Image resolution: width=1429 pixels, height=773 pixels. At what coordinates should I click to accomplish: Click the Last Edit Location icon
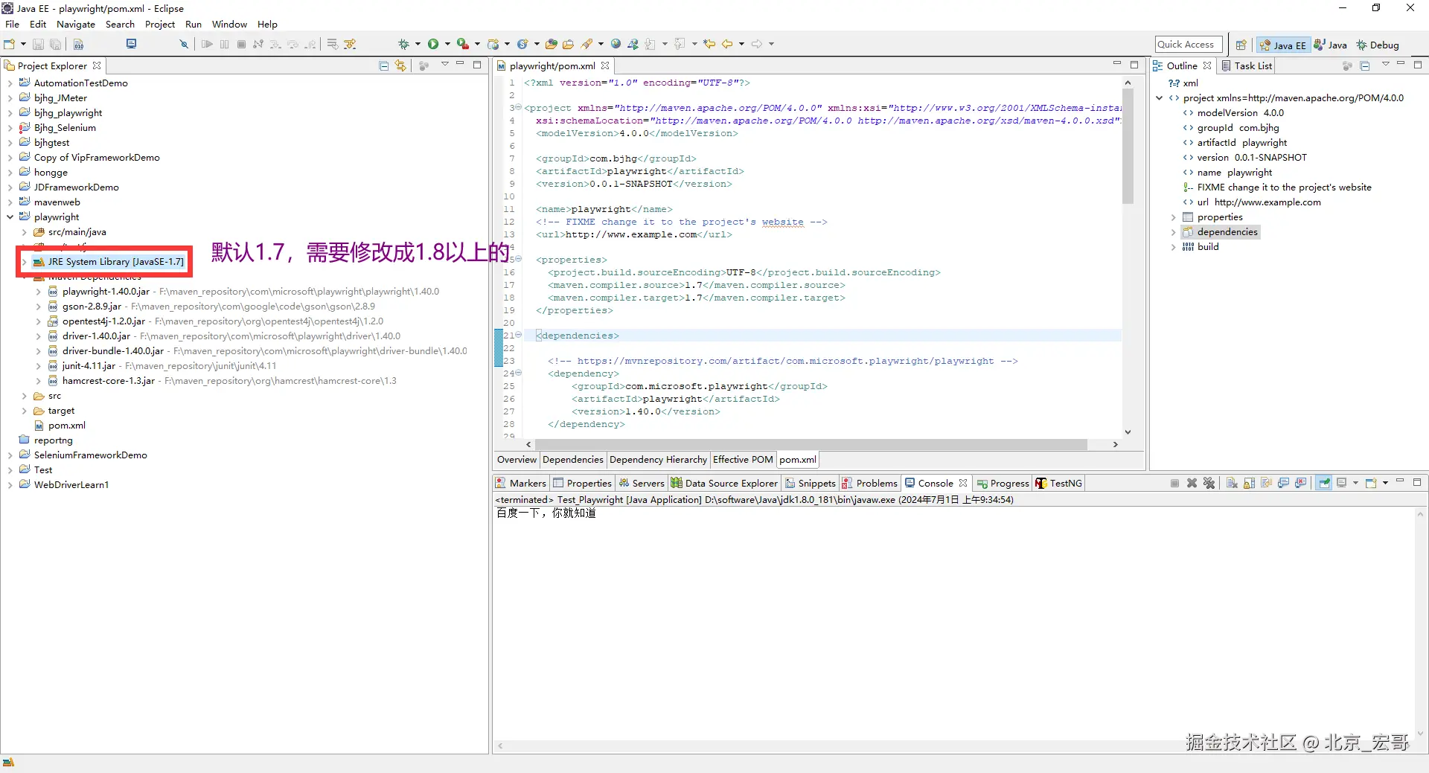[709, 45]
